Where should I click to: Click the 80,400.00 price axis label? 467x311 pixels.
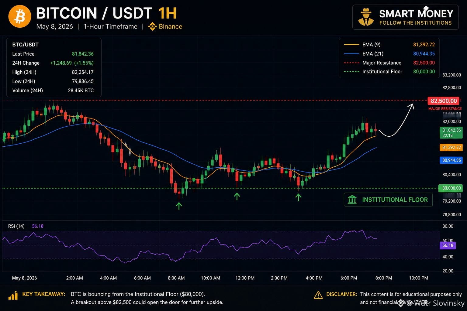(x=451, y=175)
